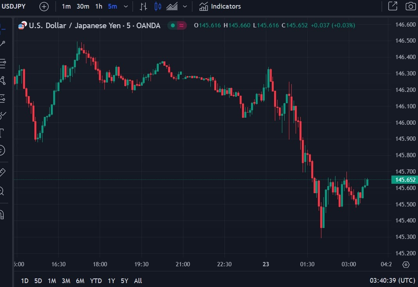Switch to the 1m timeframe
Screen dimensions: 418x287
[66, 6]
